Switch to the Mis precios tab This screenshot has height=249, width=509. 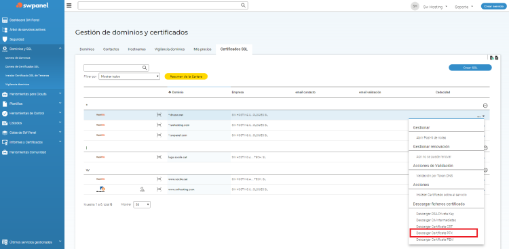(202, 49)
